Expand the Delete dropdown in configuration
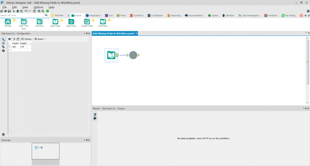The width and height of the screenshot is (310, 166). (33, 39)
